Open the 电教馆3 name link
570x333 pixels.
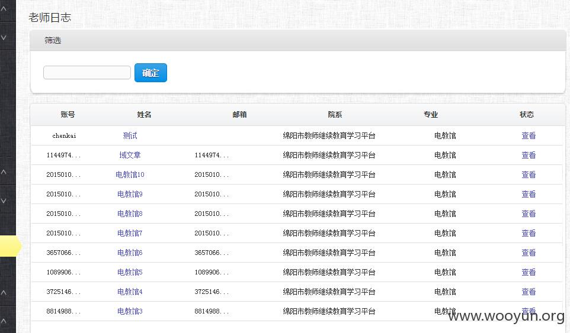[130, 312]
